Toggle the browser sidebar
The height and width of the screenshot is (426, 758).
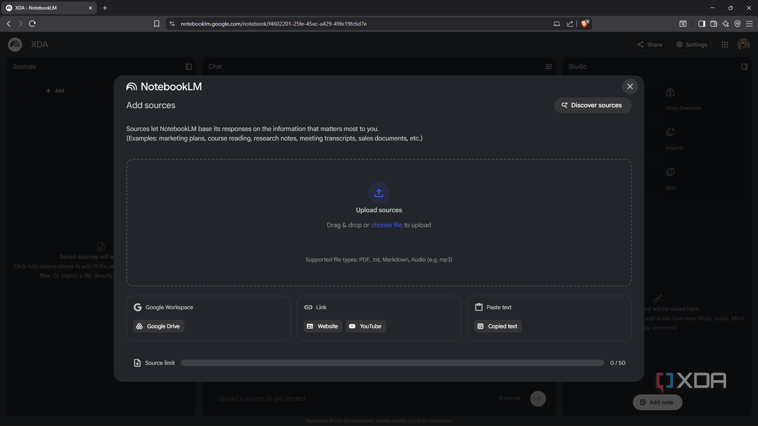tap(701, 24)
